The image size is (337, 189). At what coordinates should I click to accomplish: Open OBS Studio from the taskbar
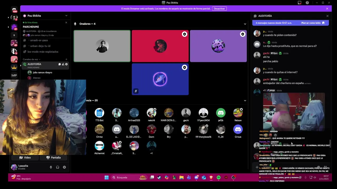(x=233, y=177)
